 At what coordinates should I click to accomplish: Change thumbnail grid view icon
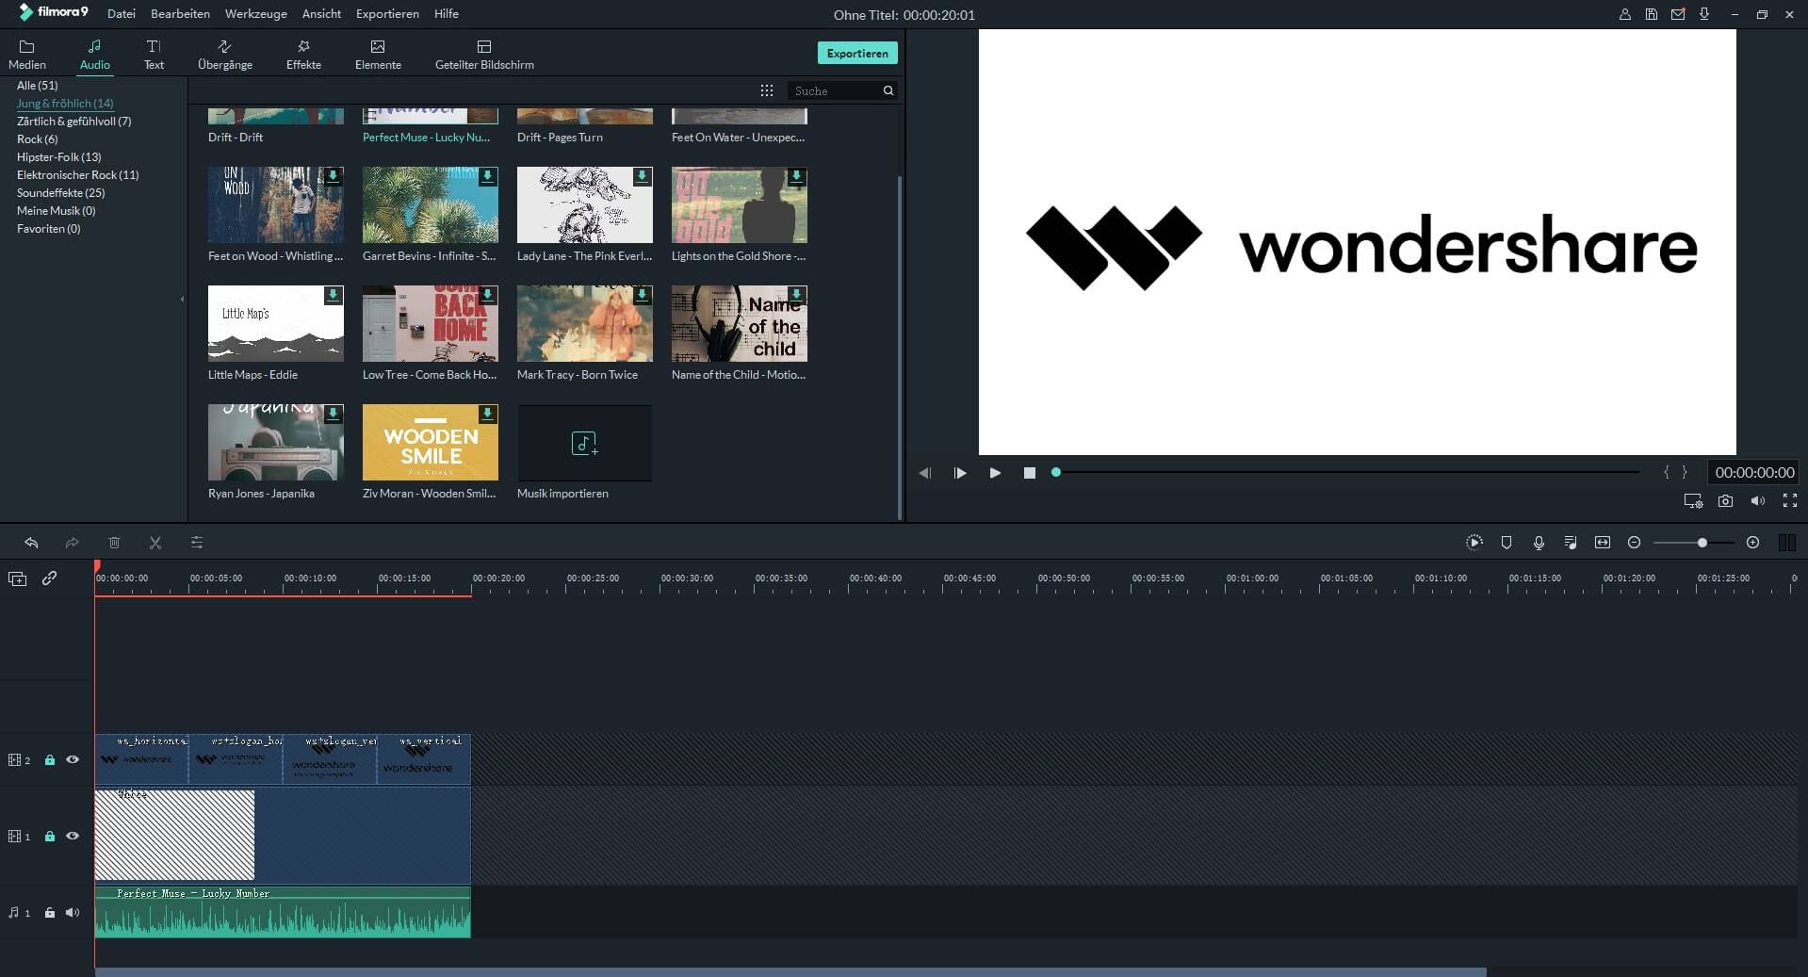pos(767,90)
